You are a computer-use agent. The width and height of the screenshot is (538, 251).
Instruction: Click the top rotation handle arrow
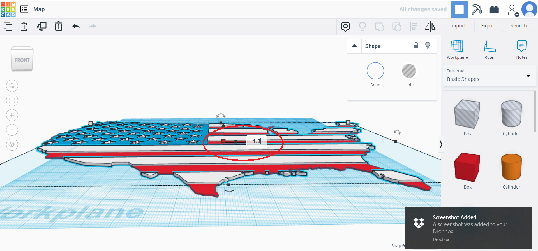pyautogui.click(x=221, y=116)
